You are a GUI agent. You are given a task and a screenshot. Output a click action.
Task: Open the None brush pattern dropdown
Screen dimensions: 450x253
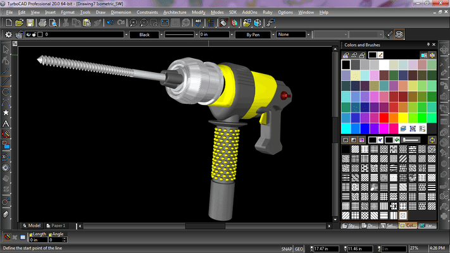point(308,35)
